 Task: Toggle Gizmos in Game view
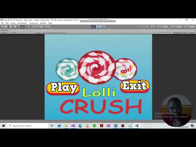click(191, 33)
